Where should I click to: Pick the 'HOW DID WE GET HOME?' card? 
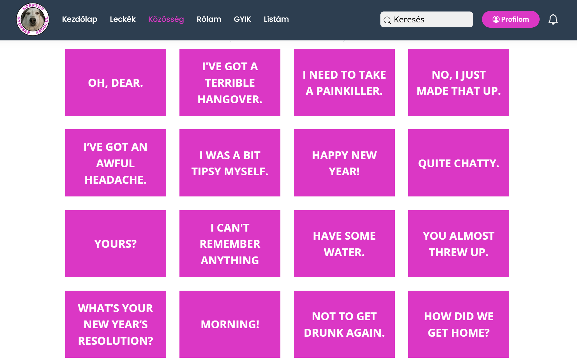coord(459,324)
